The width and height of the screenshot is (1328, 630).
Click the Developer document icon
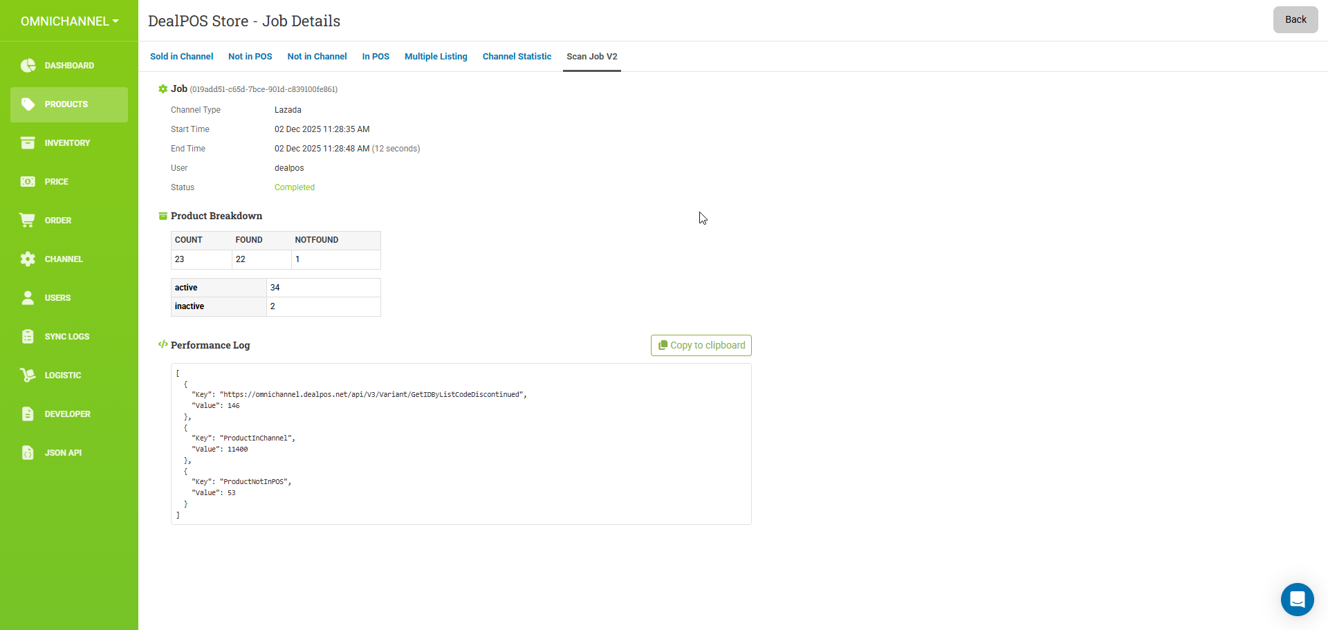point(28,414)
